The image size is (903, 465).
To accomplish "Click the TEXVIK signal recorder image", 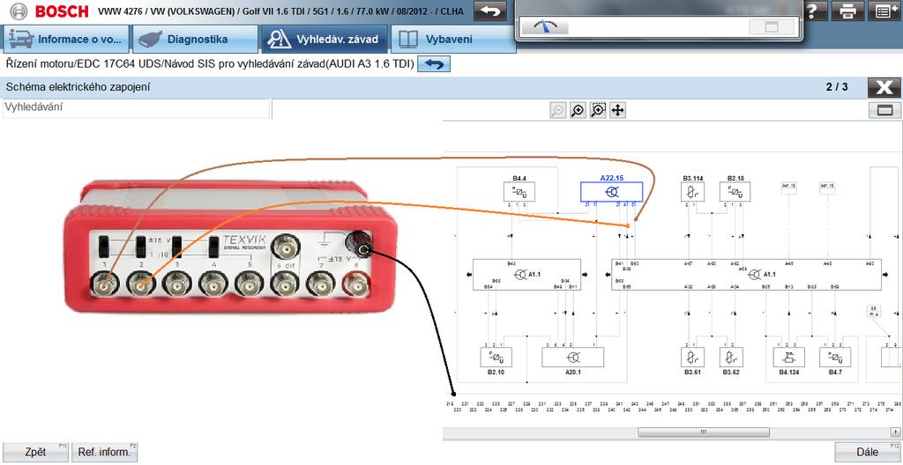I will (230, 248).
